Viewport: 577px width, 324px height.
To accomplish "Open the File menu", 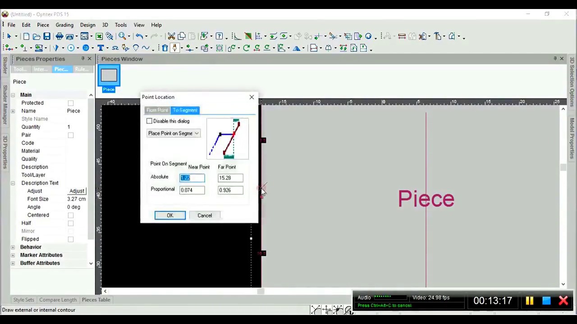I will [x=11, y=25].
